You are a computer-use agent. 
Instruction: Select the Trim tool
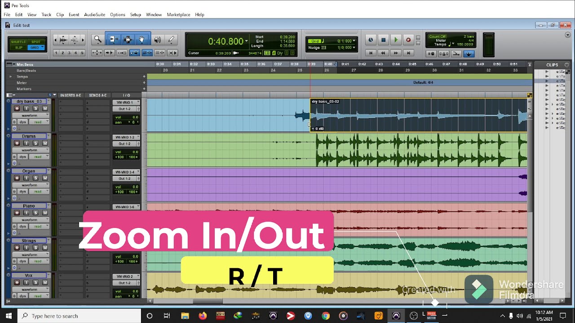114,40
